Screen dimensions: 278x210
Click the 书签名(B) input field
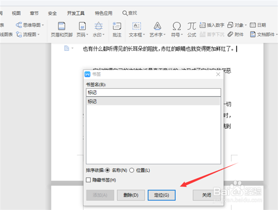click(x=153, y=93)
